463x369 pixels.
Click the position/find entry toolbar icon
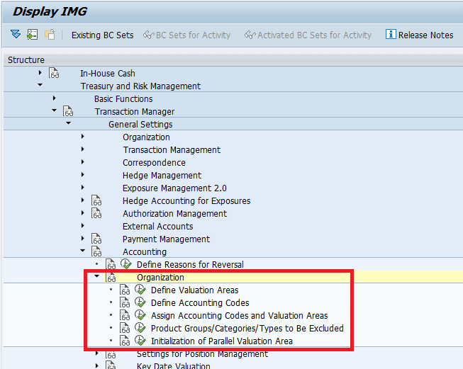pos(33,35)
